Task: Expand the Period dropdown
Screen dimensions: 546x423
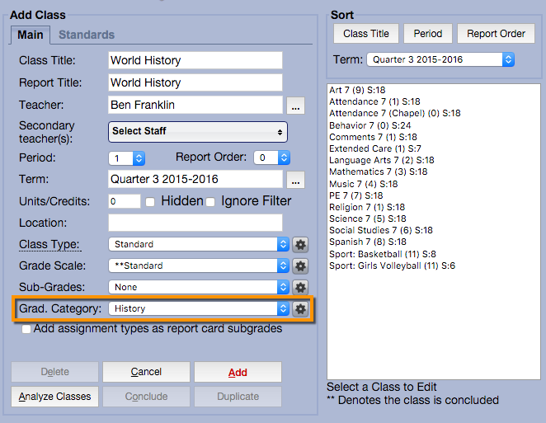Action: tap(127, 157)
